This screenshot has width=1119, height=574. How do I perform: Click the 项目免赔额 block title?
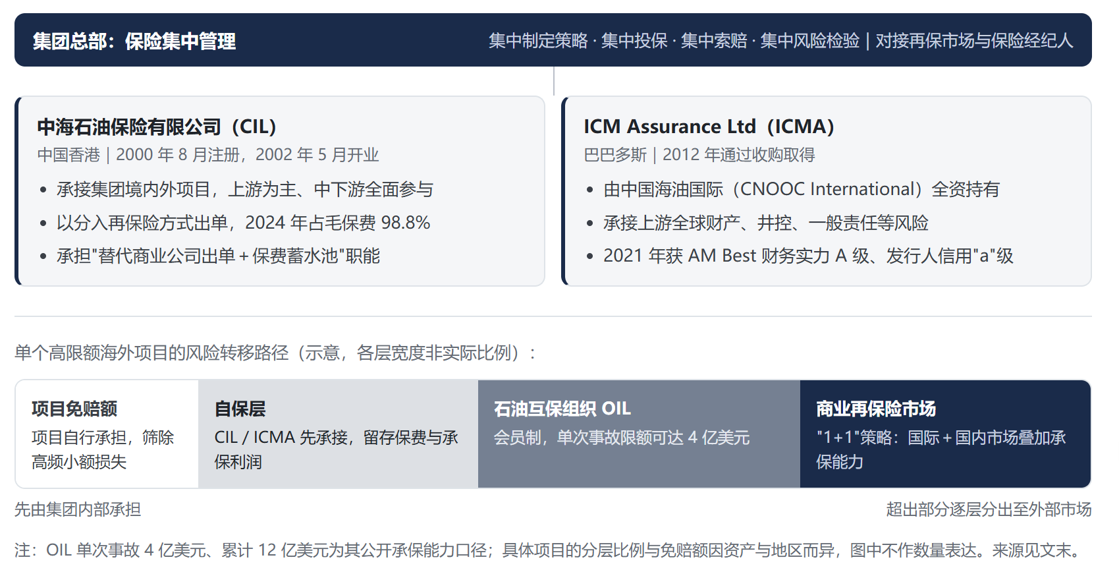click(74, 409)
